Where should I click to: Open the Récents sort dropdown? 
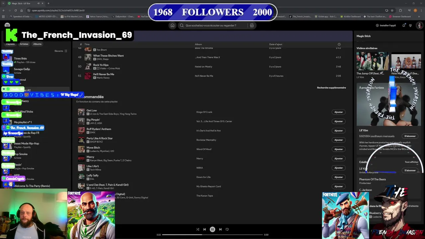[x=61, y=51]
